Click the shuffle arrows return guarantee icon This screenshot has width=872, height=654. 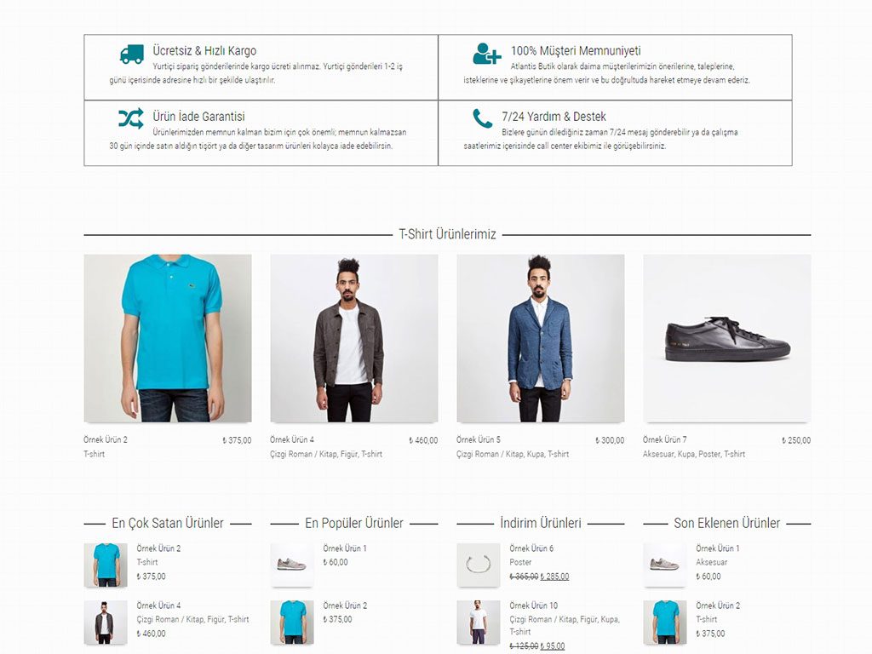click(x=131, y=118)
